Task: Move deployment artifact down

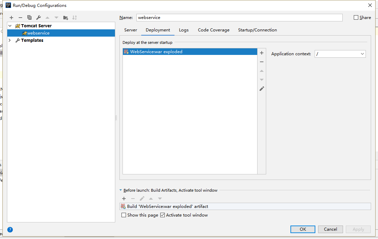Action: 262,79
